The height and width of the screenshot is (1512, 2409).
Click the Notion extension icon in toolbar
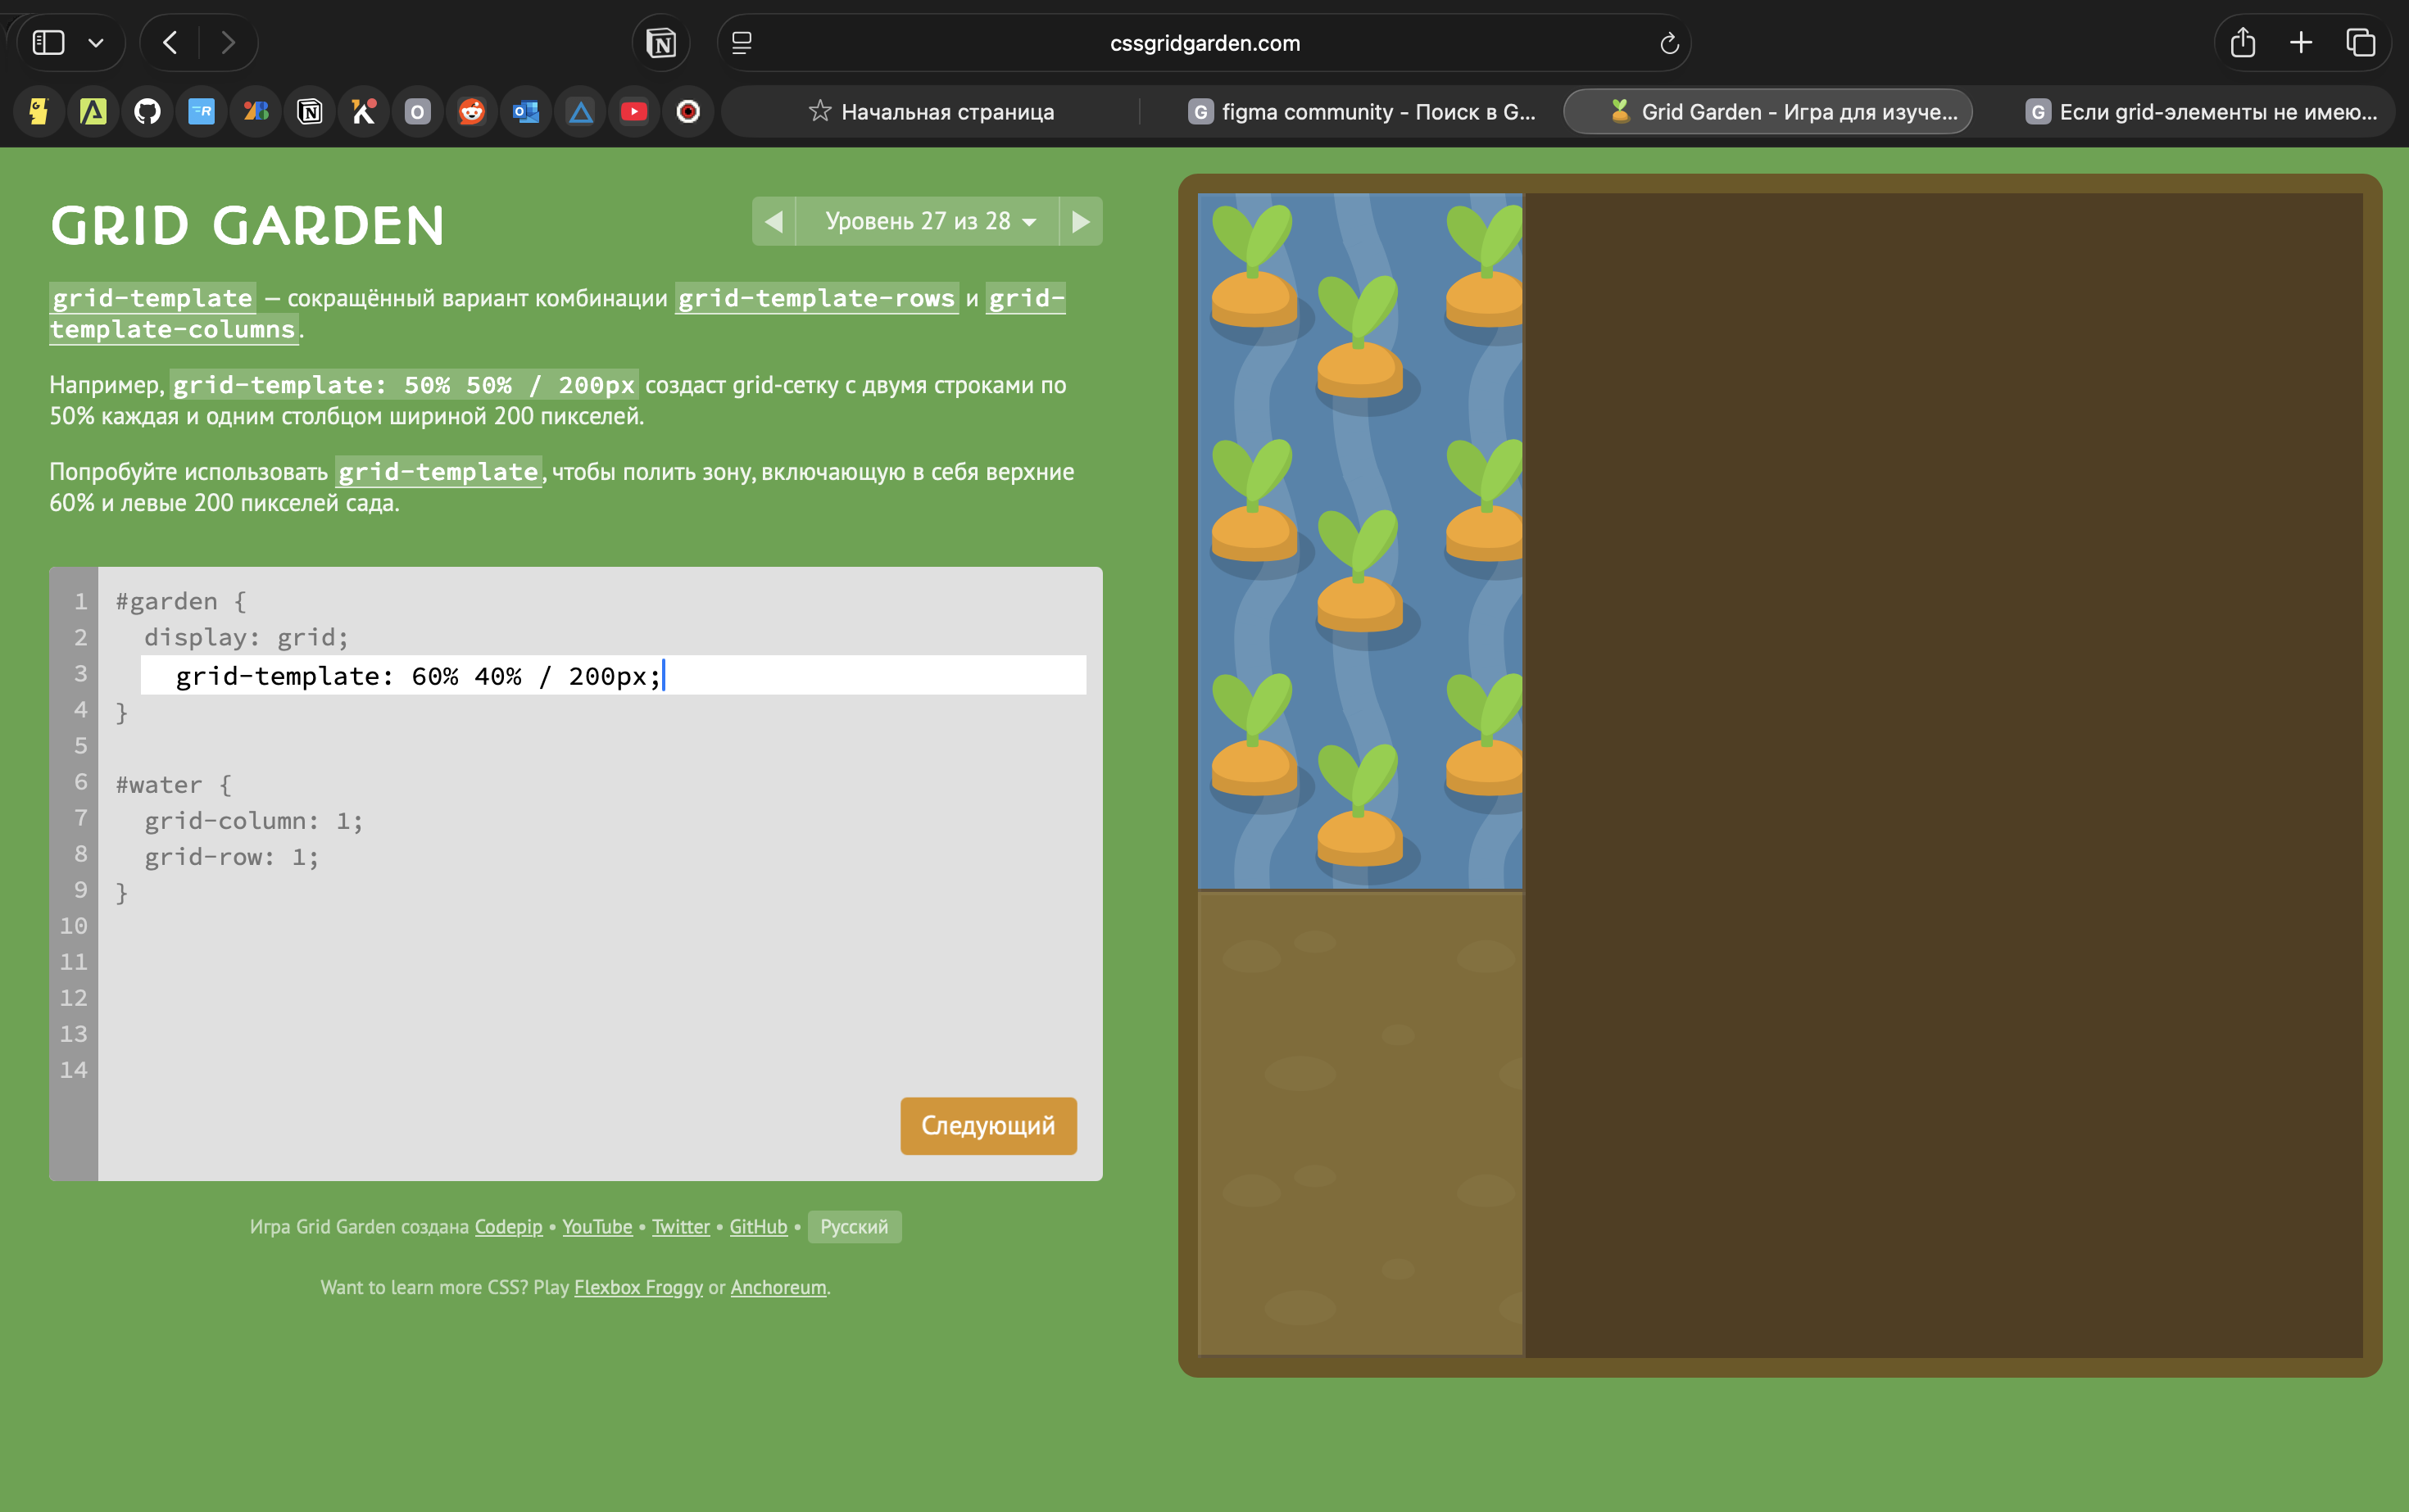661,43
